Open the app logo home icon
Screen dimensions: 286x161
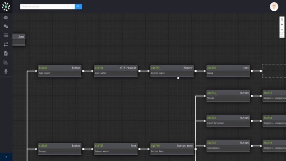(6, 7)
